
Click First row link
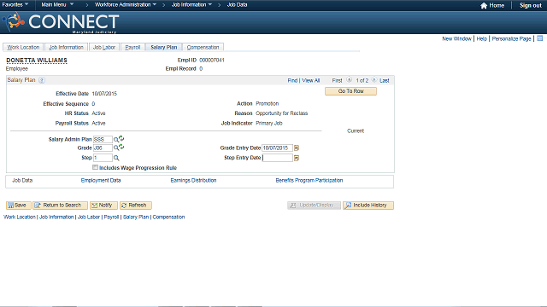337,80
